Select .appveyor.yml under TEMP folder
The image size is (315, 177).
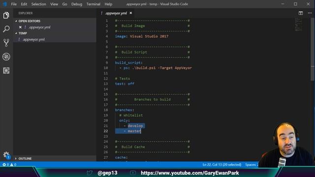(x=34, y=39)
